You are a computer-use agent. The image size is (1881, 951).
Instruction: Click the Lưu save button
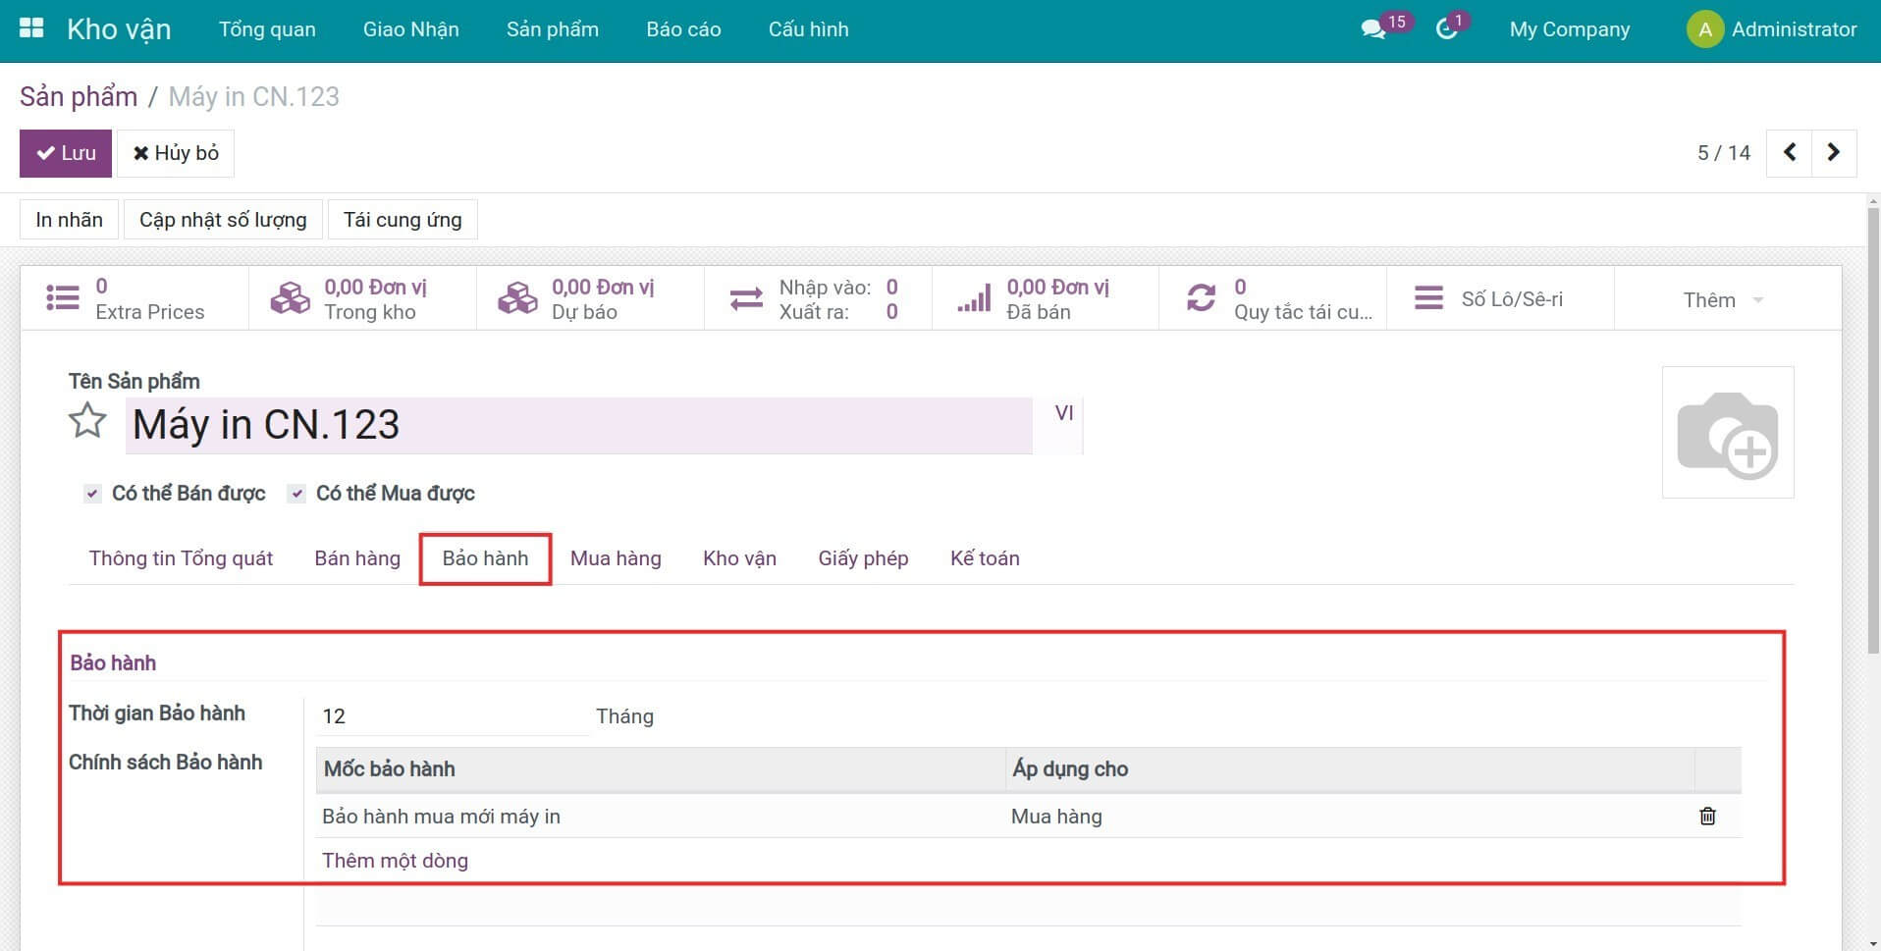click(66, 153)
